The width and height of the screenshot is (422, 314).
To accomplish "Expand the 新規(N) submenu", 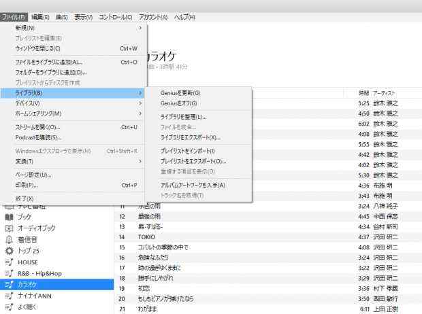I will coord(74,28).
